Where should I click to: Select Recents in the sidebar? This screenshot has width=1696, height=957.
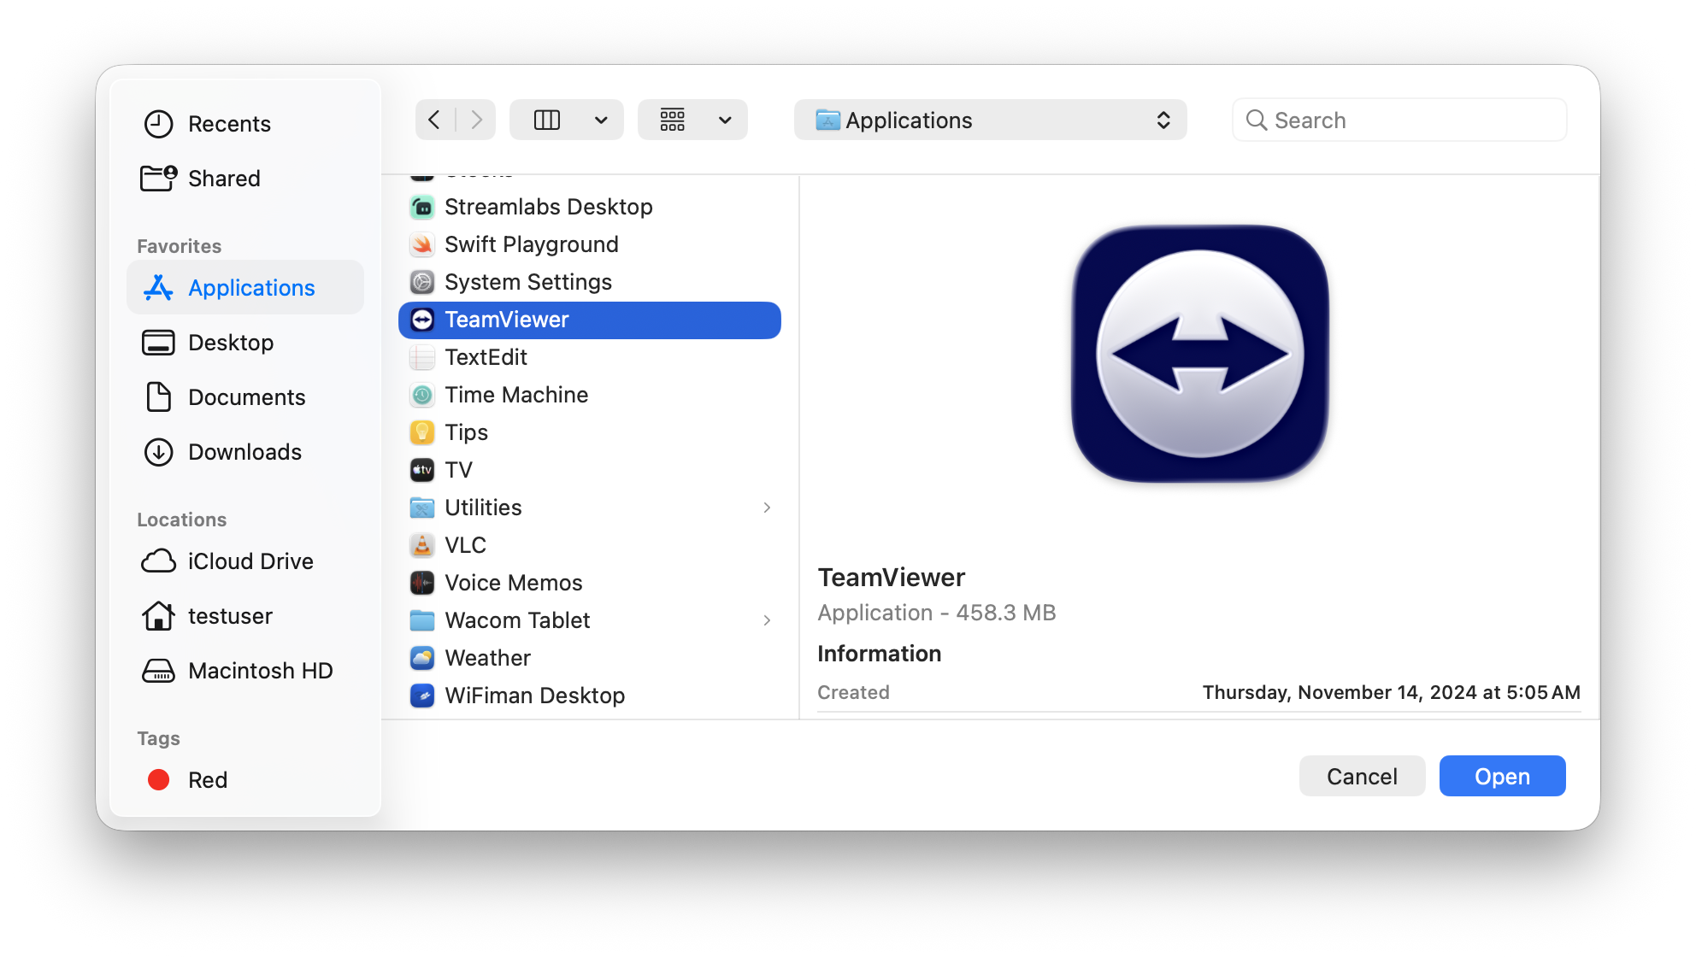245,124
